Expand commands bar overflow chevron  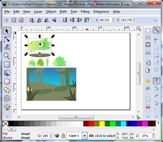(148, 117)
